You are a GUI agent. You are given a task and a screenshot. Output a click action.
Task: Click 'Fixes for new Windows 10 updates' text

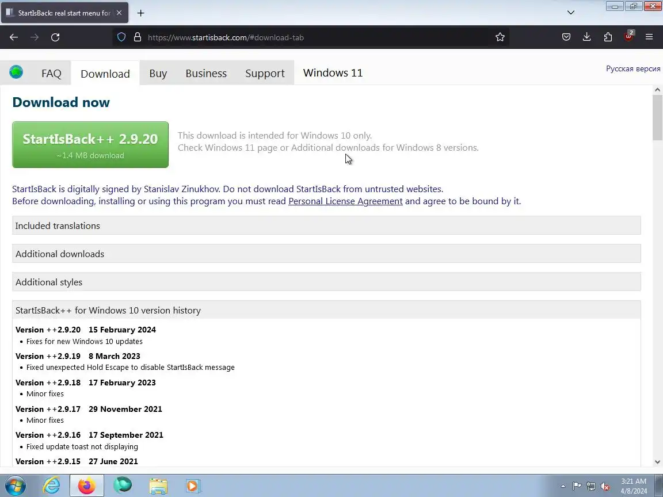(84, 342)
